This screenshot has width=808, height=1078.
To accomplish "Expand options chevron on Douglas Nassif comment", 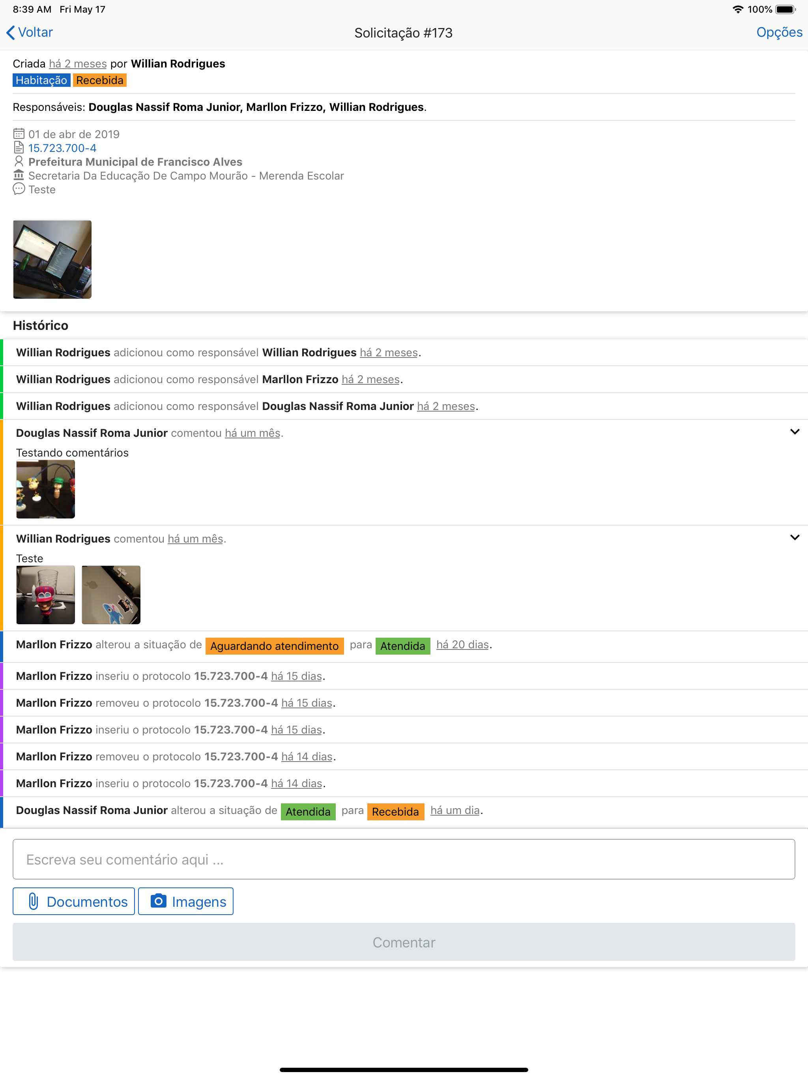I will tap(794, 432).
